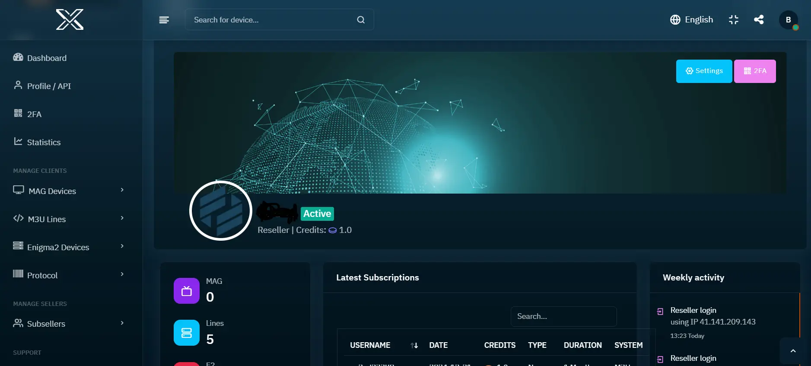The image size is (811, 366).
Task: Click the share icon in top bar
Action: pyautogui.click(x=759, y=20)
